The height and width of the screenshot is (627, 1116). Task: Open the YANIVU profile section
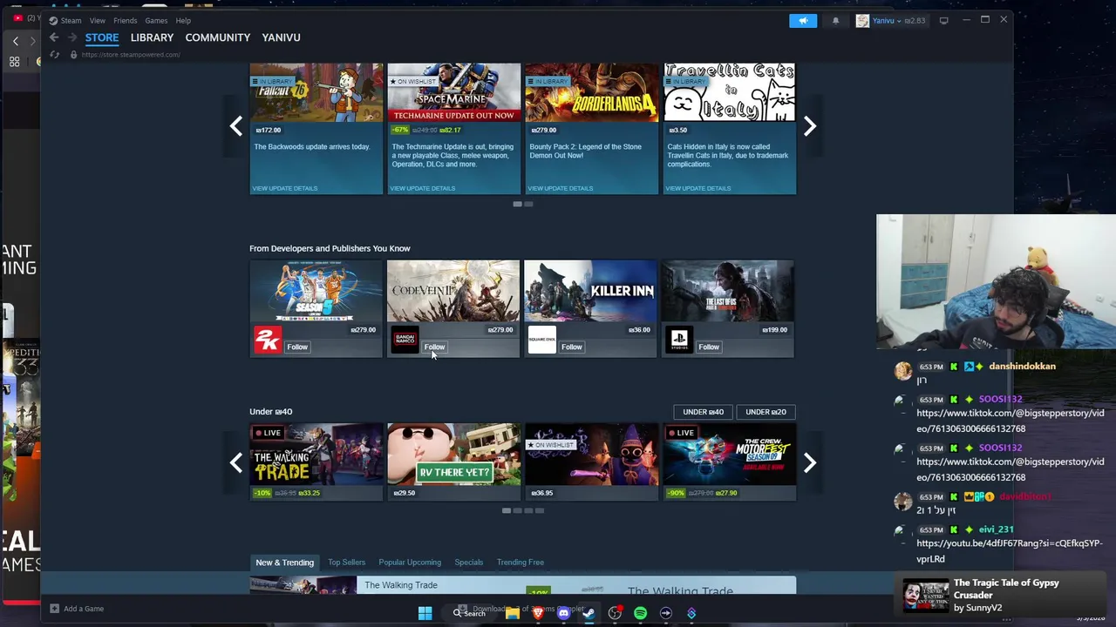point(281,37)
